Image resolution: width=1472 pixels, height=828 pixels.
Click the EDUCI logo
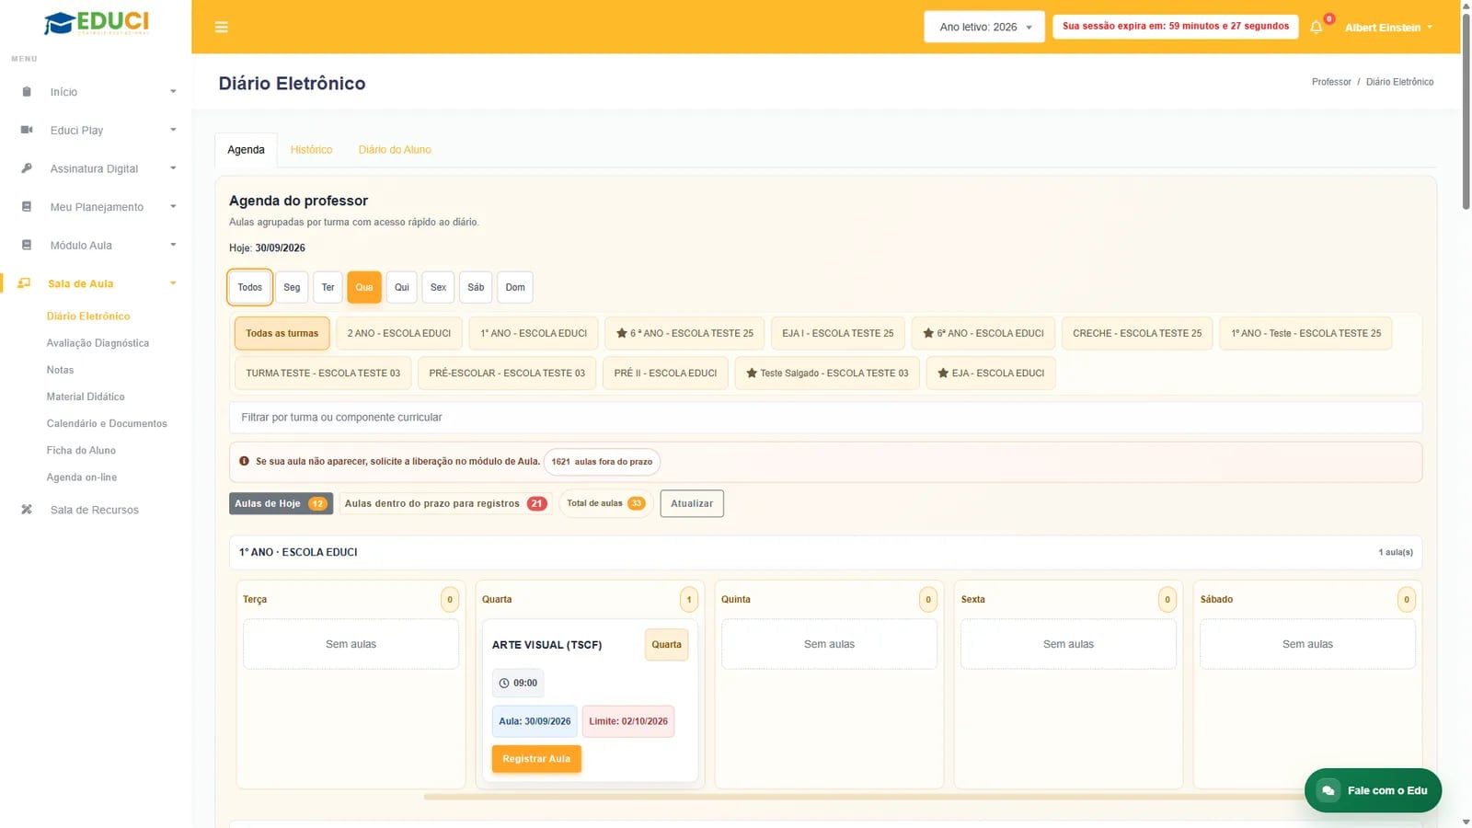point(96,23)
